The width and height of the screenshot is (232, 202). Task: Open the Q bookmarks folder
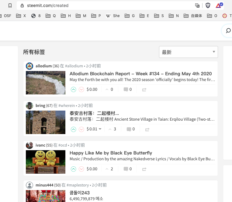click(x=50, y=16)
